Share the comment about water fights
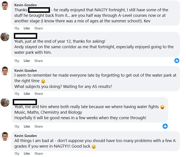Image resolution: width=186 pixels, height=157 pixels. click(39, 126)
